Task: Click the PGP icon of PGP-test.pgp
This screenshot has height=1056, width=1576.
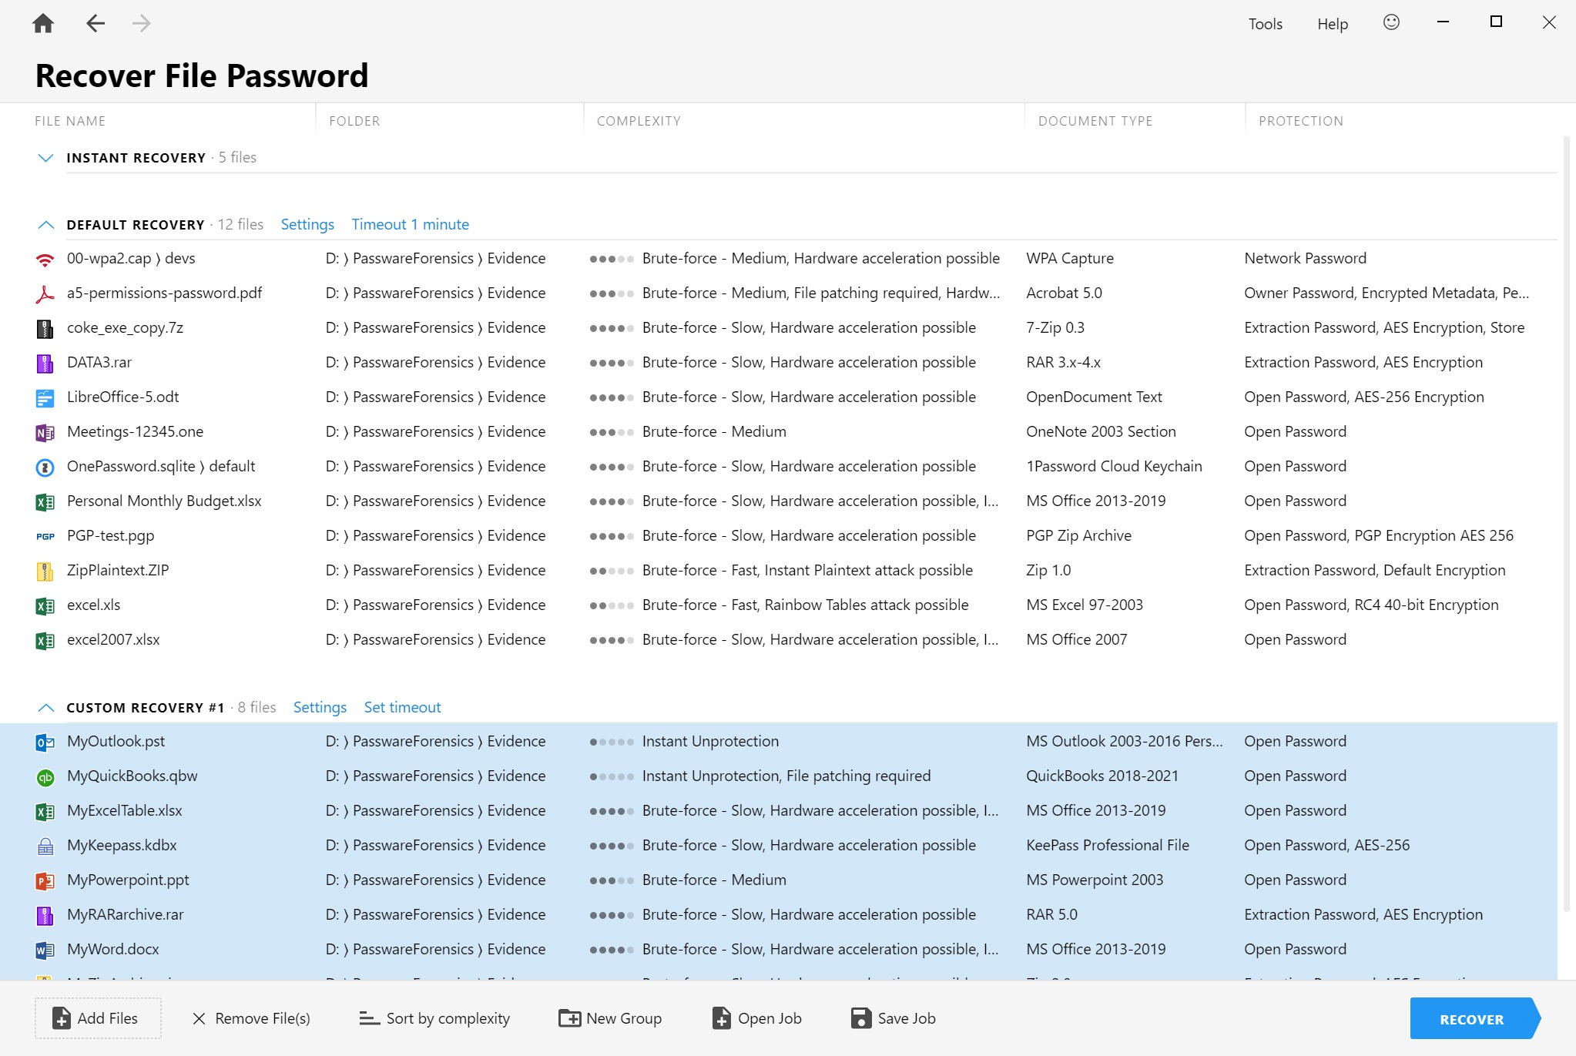Action: click(x=45, y=537)
